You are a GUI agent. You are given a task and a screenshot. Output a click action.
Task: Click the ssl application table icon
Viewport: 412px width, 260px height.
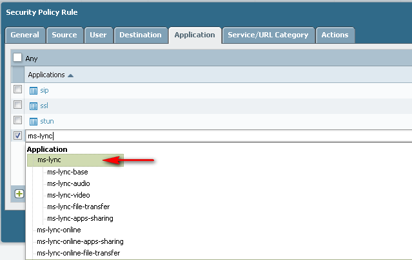tap(34, 106)
